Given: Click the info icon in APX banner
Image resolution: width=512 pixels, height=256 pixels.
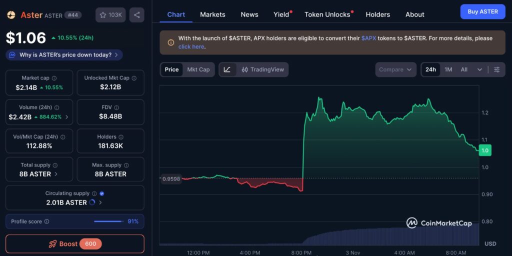Looking at the screenshot, I should [x=171, y=43].
